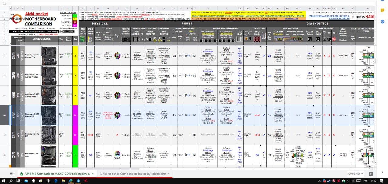Viewport: 388px width, 184px height.
Task: Switch to AM4 MB Comparison sheet tab
Action: (x=56, y=174)
